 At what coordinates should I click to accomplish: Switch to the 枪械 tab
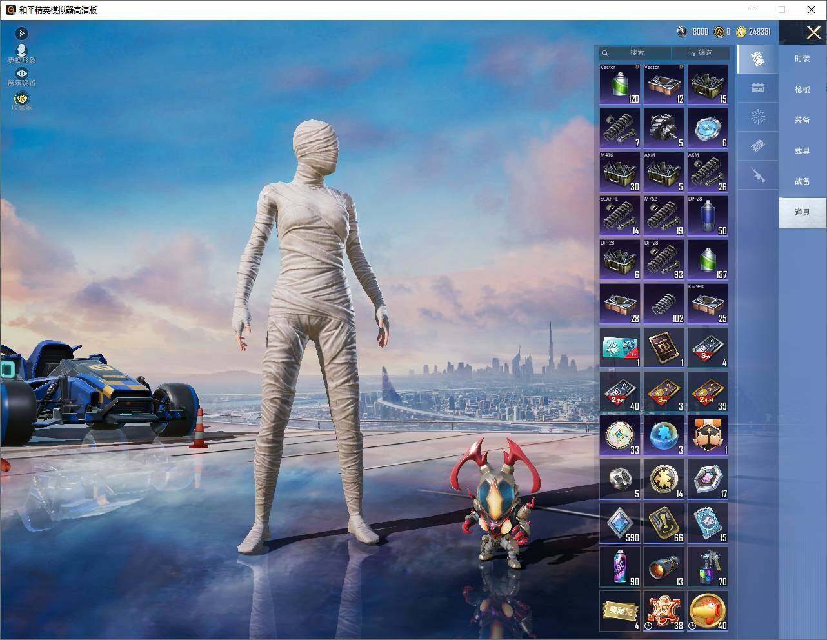pos(802,90)
